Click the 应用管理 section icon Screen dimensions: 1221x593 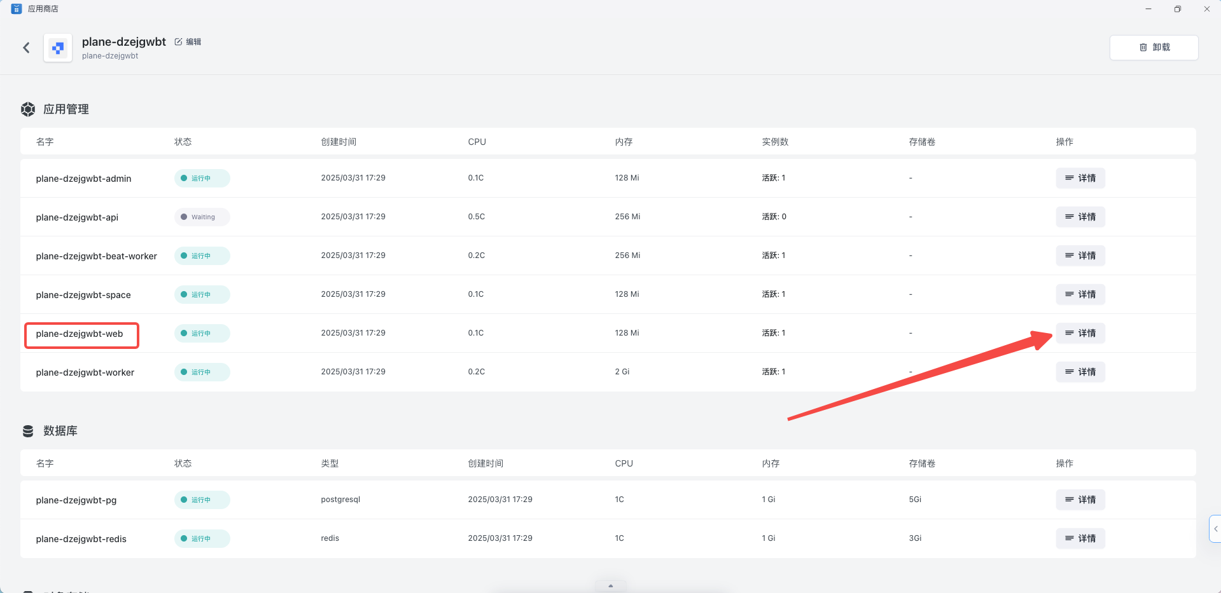(28, 109)
